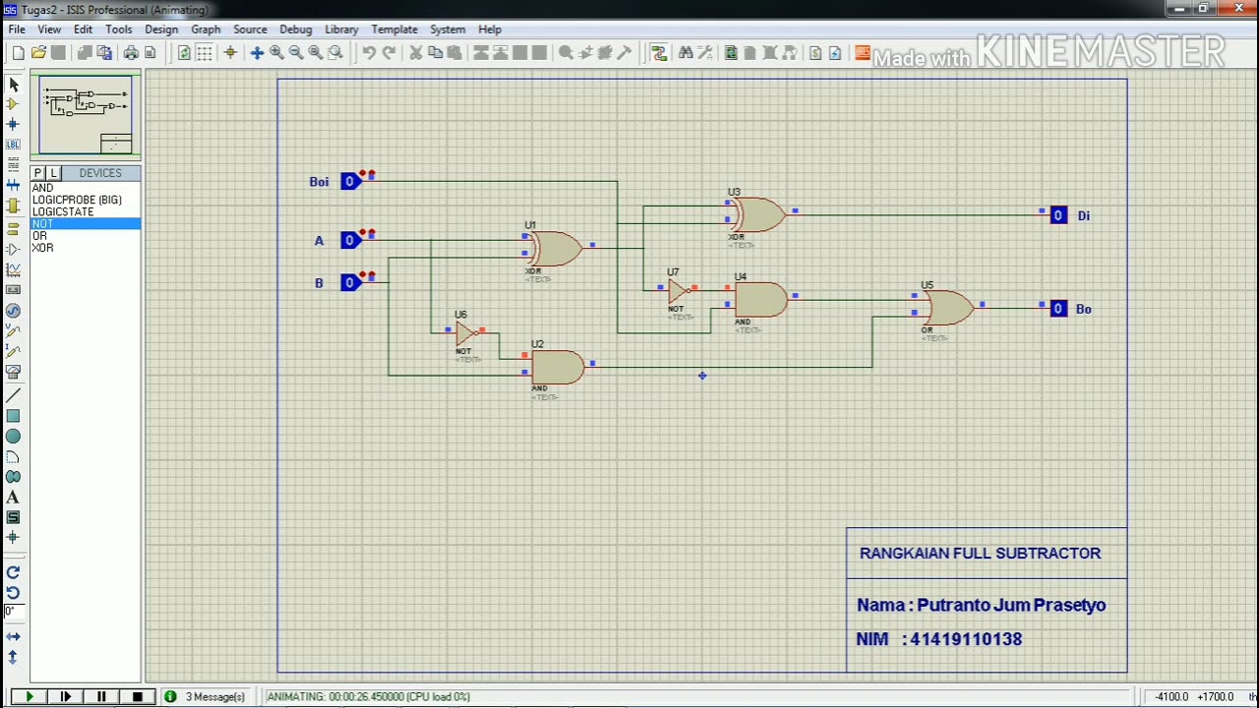Click the Cut scissors icon
The height and width of the screenshot is (708, 1259).
(415, 53)
